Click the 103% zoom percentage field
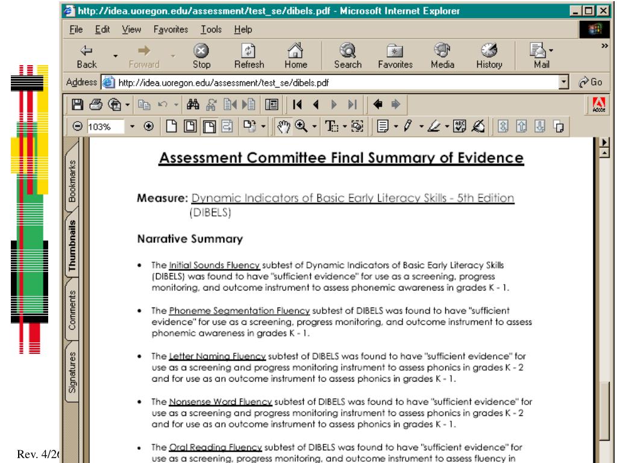Viewport: 617px width, 463px height. pos(105,127)
